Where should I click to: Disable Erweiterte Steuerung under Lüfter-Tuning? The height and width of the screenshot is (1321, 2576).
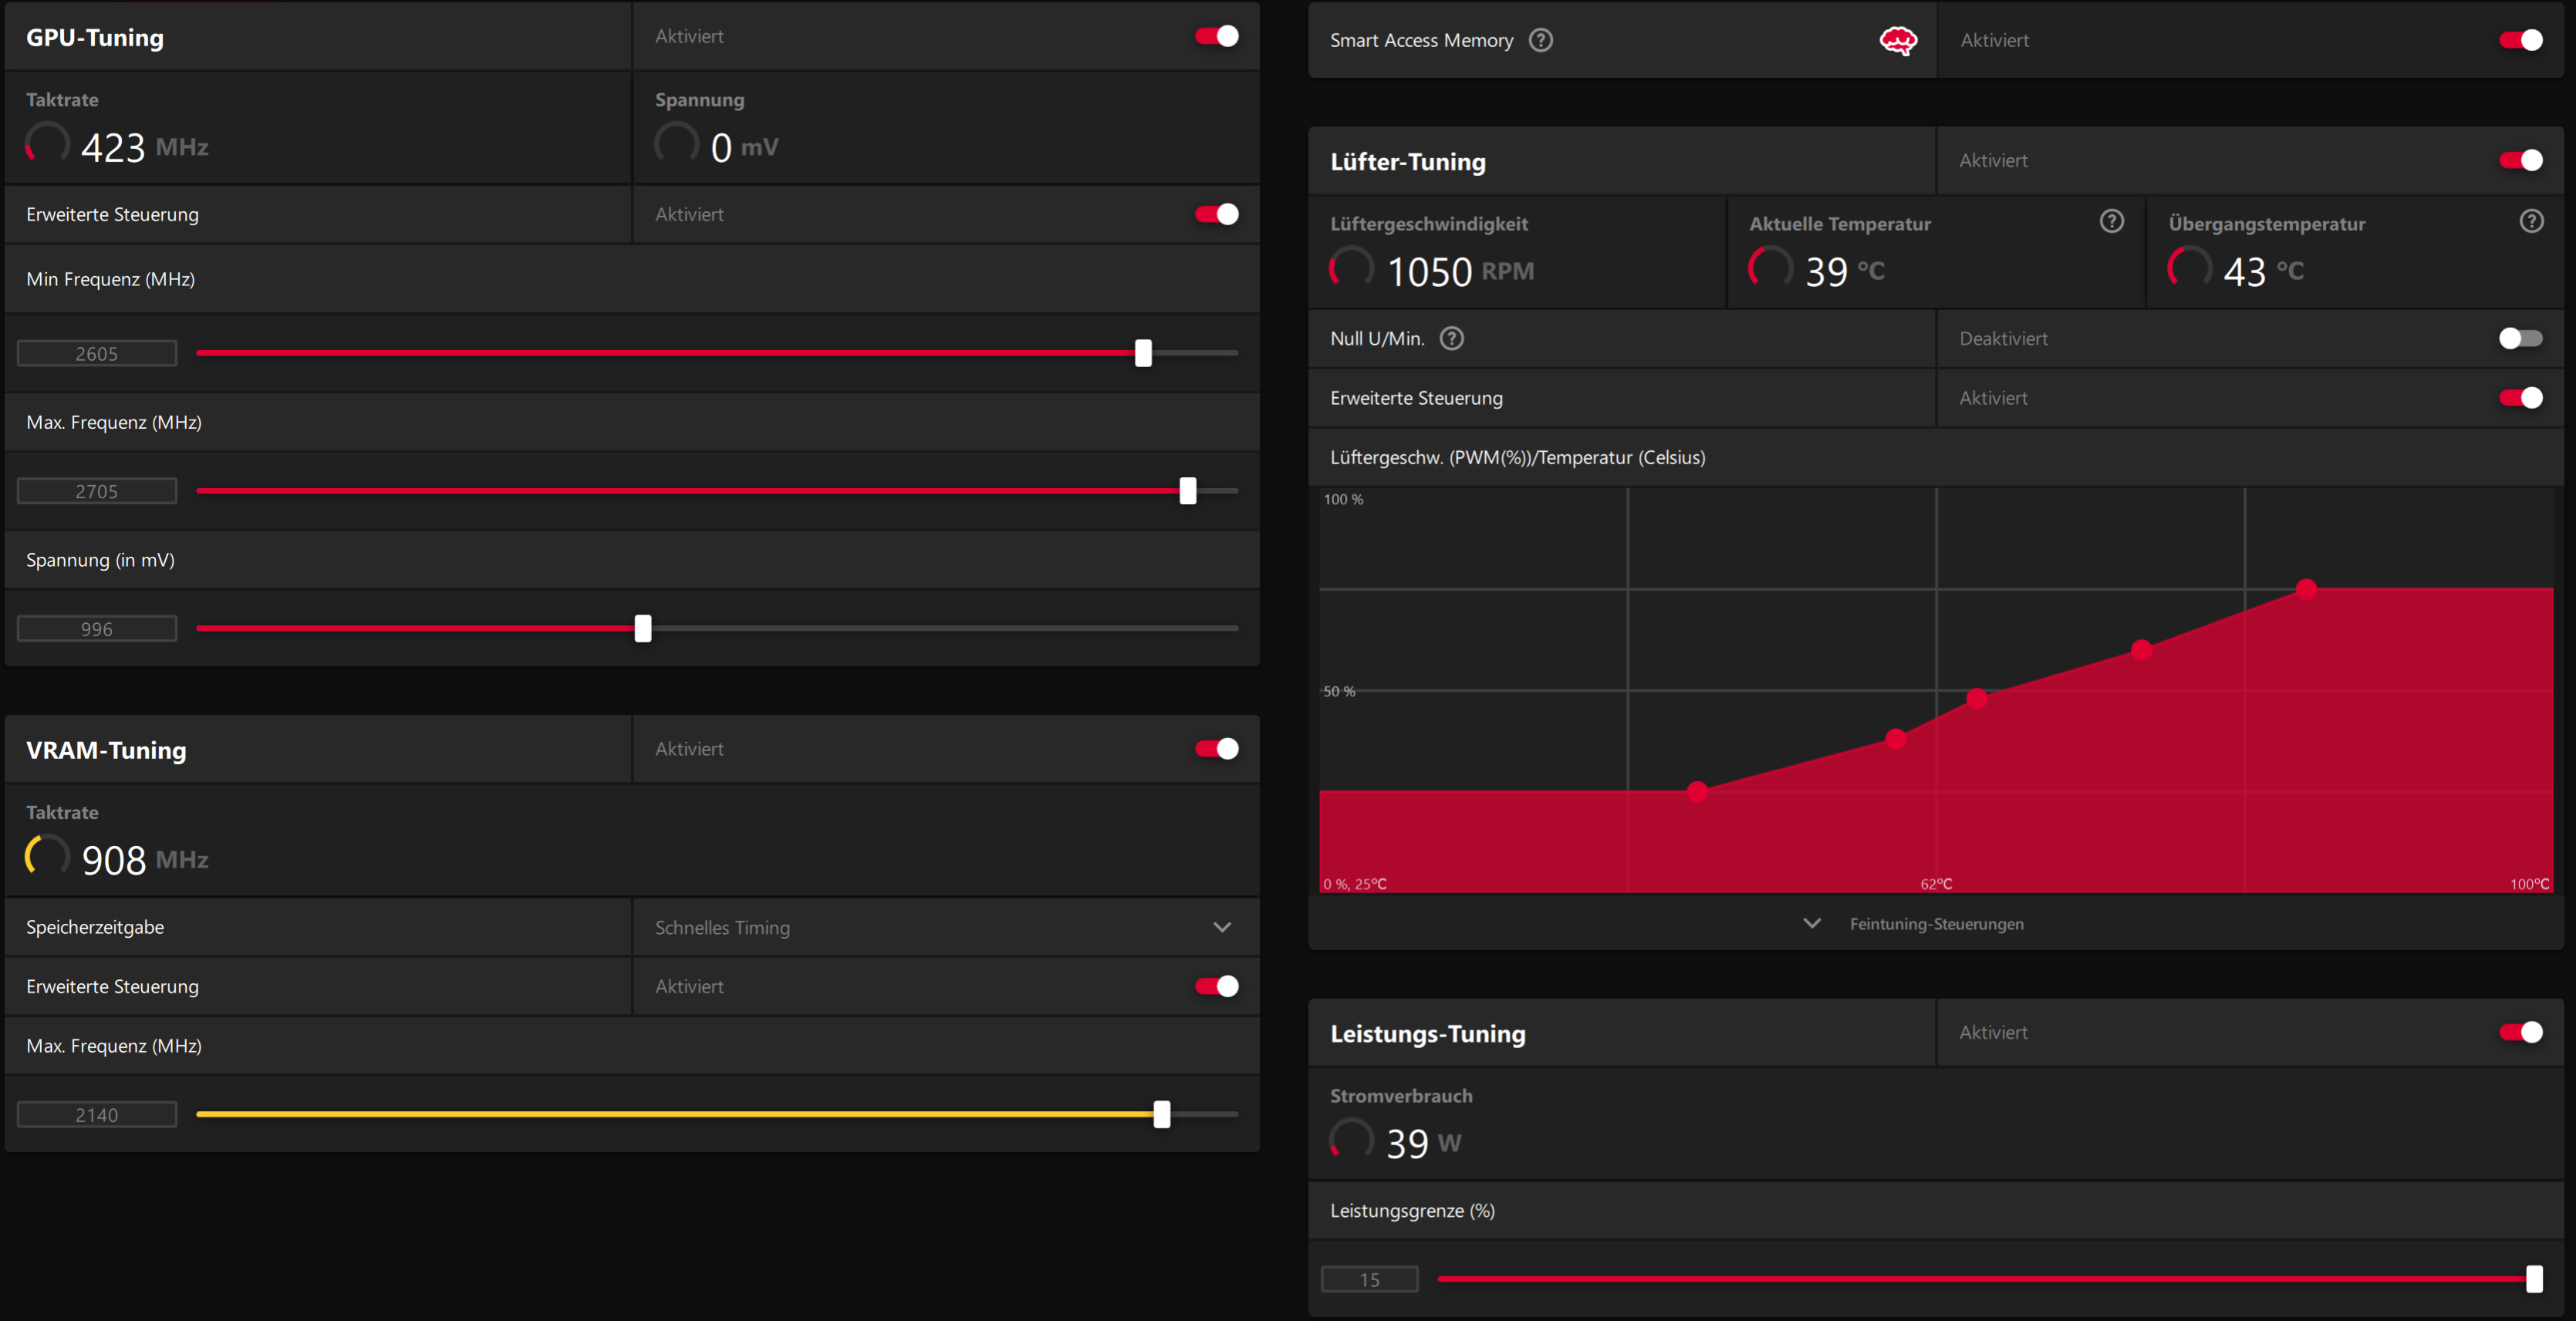click(2520, 398)
